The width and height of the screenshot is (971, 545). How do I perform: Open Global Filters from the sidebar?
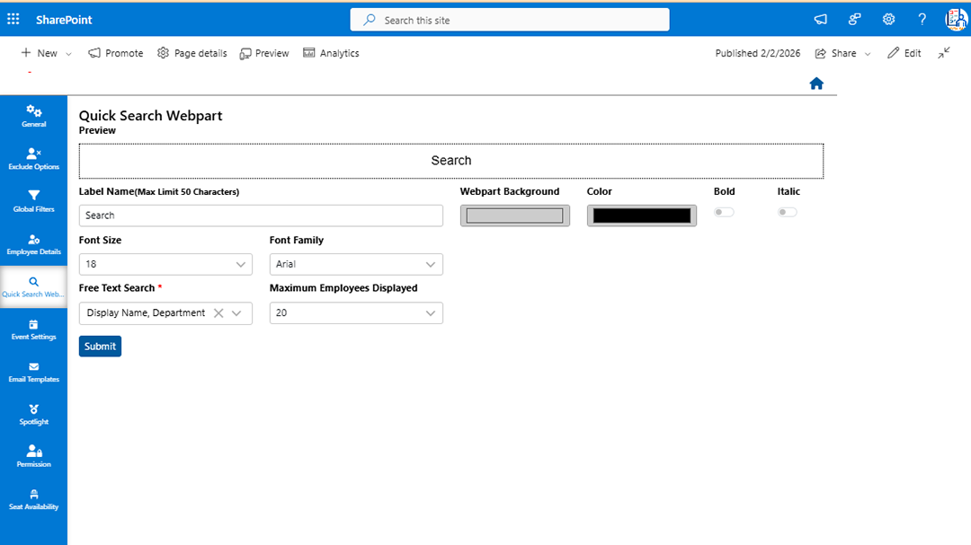[33, 202]
